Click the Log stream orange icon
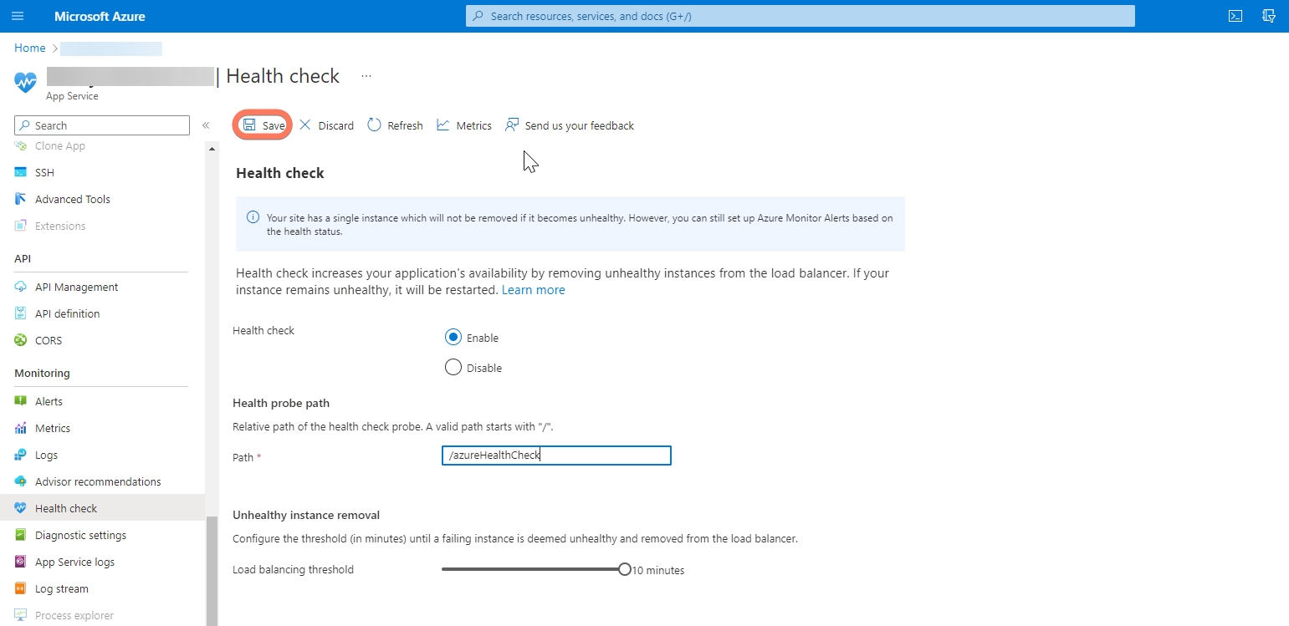 21,588
